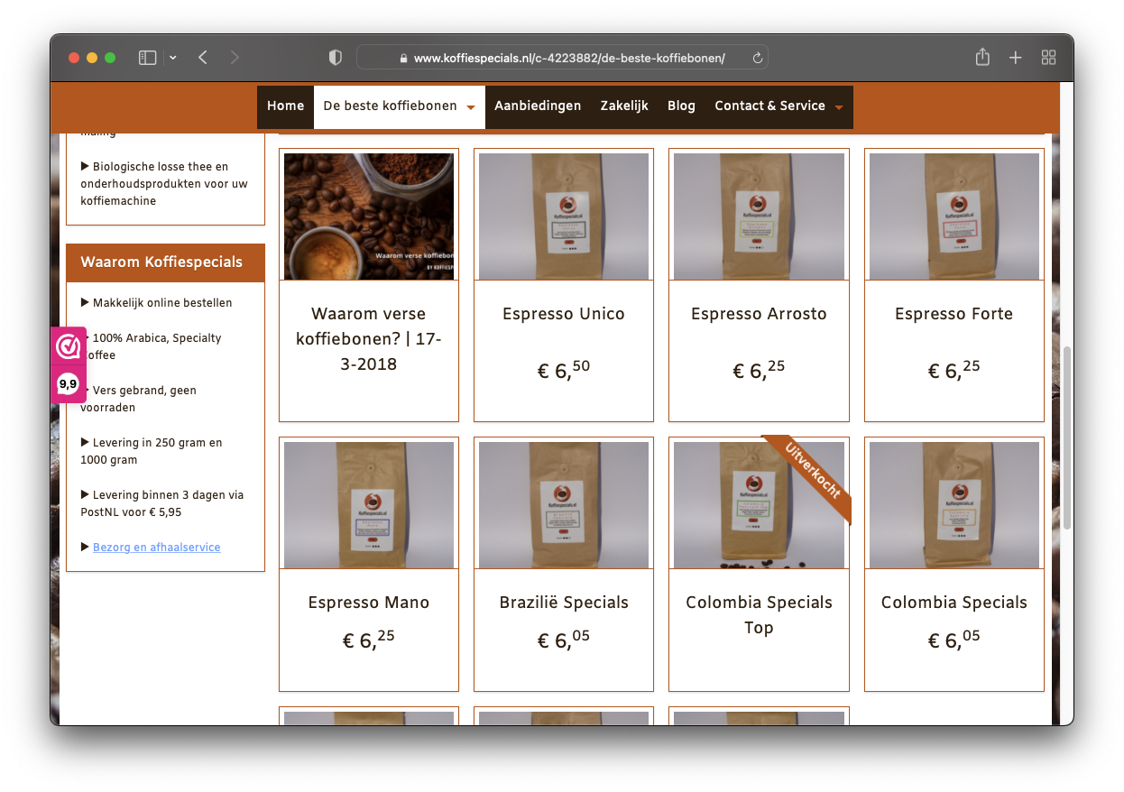This screenshot has width=1124, height=792.
Task: Open the Espresso Unico product title
Action: pos(564,314)
